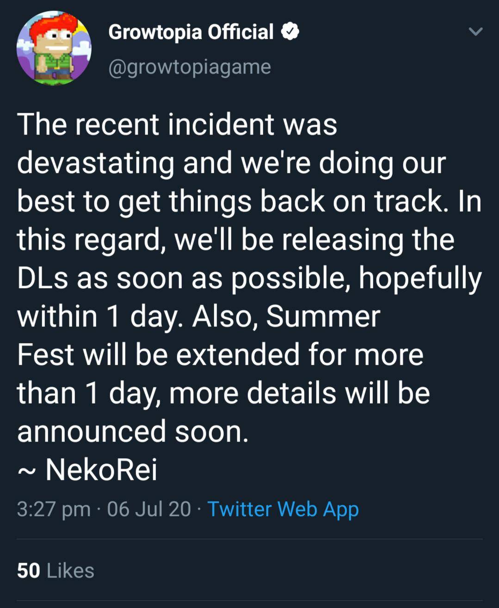View who liked by clicking 50 Likes
This screenshot has width=499, height=608.
[55, 571]
